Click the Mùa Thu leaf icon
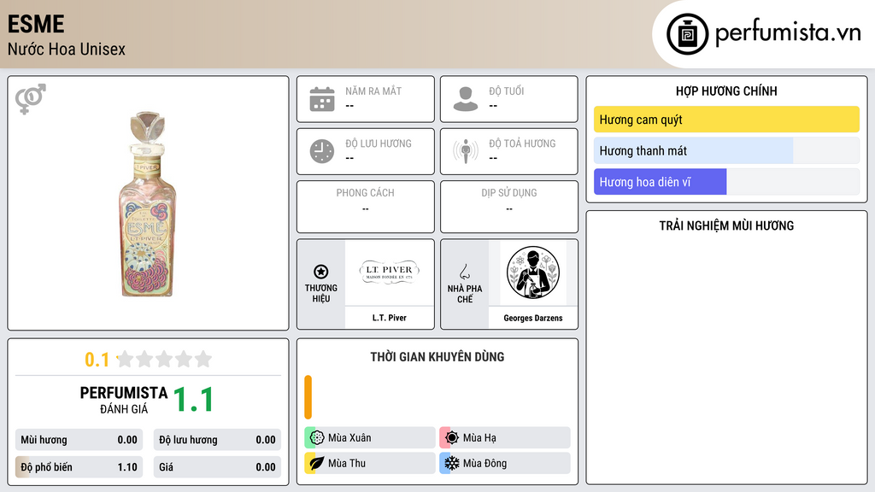This screenshot has height=492, width=875. 316,463
